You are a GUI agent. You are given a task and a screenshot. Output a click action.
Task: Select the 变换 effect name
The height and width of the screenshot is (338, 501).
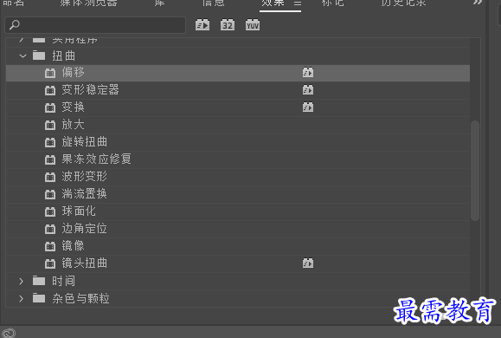[74, 107]
